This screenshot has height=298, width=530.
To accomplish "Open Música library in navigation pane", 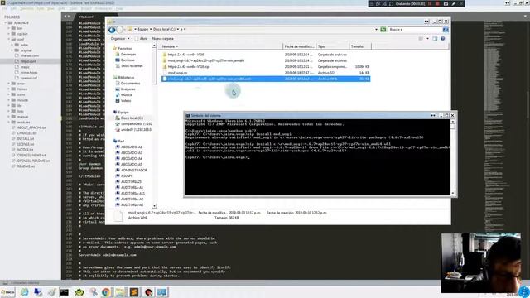I will pos(127,95).
